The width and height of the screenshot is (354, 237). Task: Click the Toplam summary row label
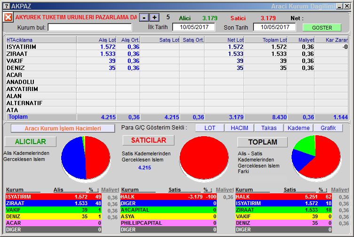pos(18,117)
